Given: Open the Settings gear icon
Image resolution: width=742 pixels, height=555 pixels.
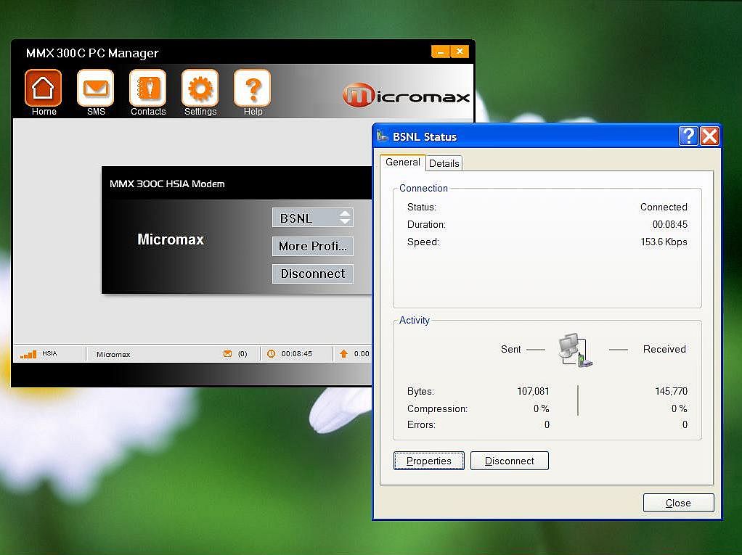Looking at the screenshot, I should 200,89.
